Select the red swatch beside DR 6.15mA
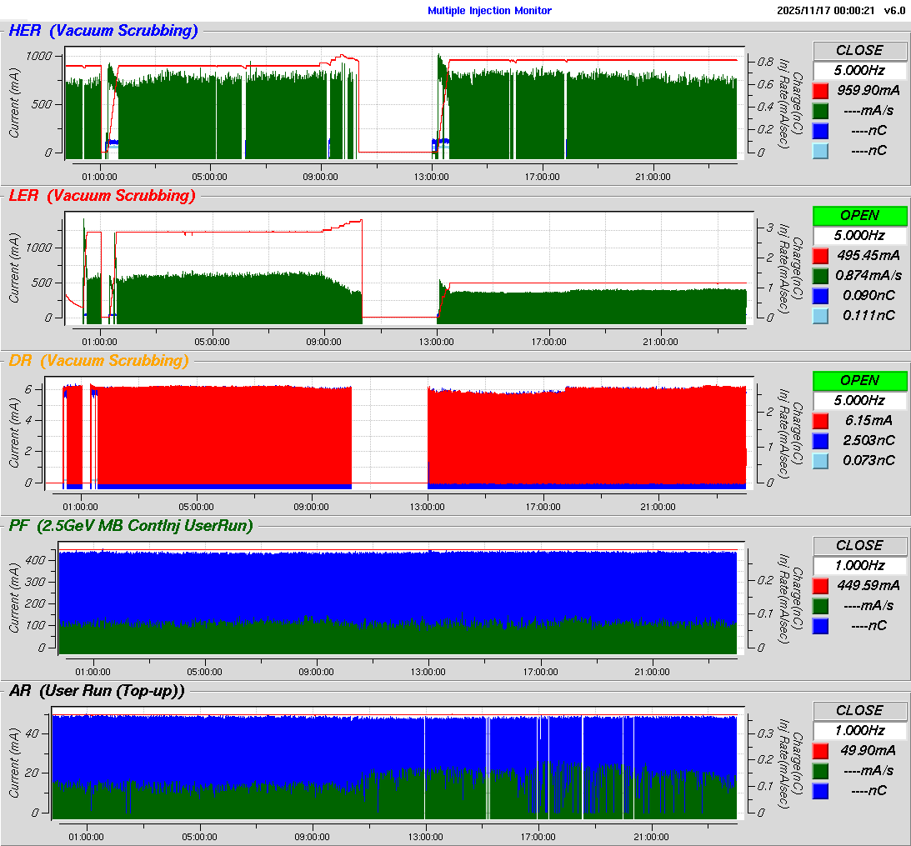Screen dimensions: 911x846 click(820, 420)
